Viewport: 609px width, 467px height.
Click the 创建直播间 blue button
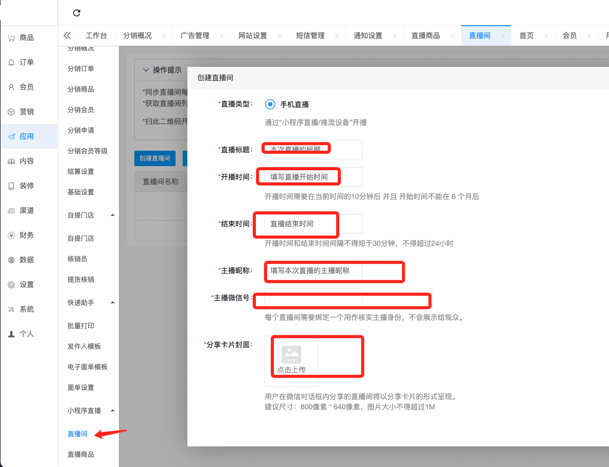[154, 158]
